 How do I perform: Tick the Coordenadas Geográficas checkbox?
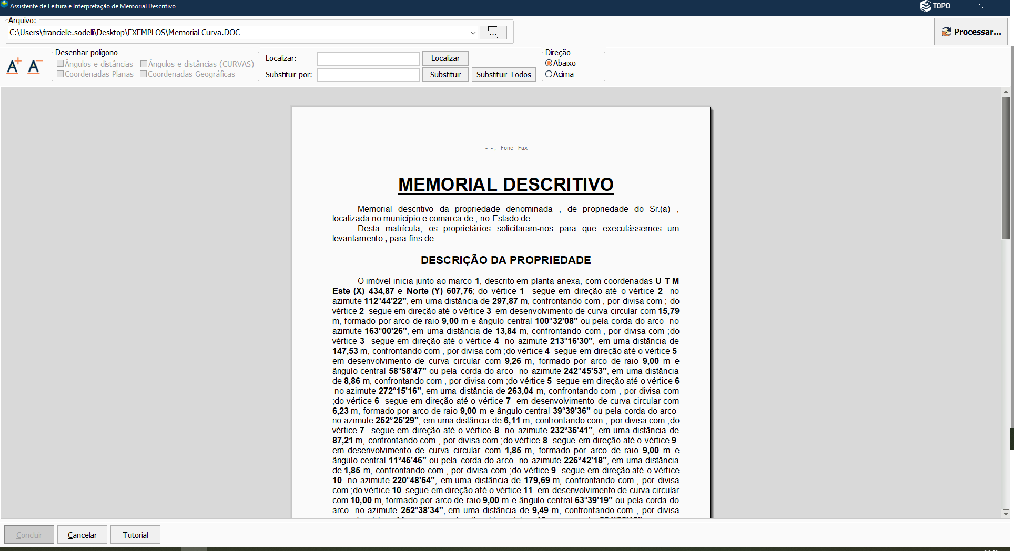144,74
